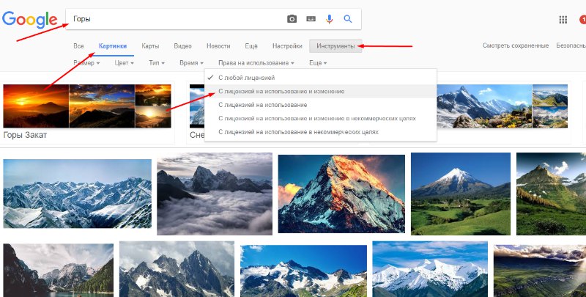Image resolution: width=586 pixels, height=297 pixels.
Task: Expand the 'Цвет' filter dropdown
Action: 125,64
